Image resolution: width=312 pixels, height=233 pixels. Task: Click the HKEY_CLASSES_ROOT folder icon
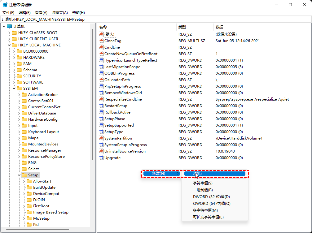coord(14,33)
